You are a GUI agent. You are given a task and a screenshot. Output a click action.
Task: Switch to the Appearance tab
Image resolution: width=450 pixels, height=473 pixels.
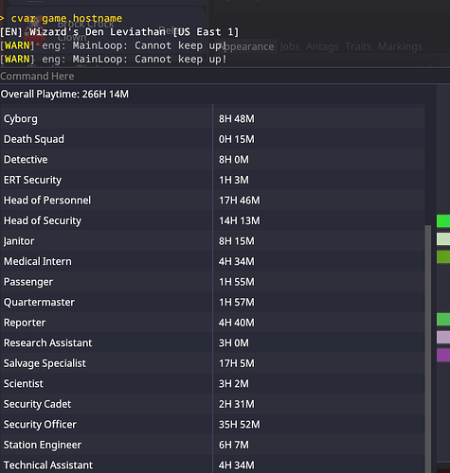(248, 46)
